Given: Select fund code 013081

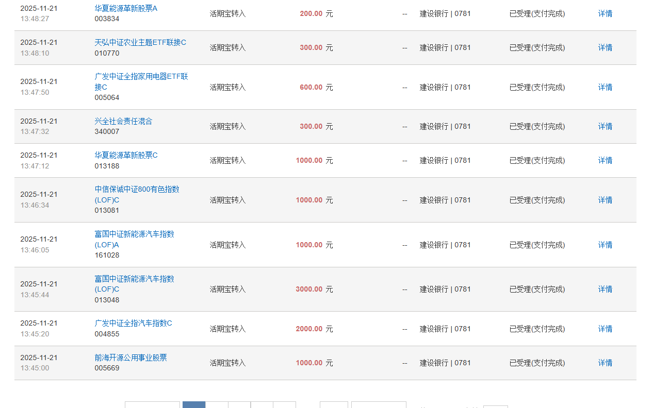Looking at the screenshot, I should (x=107, y=210).
